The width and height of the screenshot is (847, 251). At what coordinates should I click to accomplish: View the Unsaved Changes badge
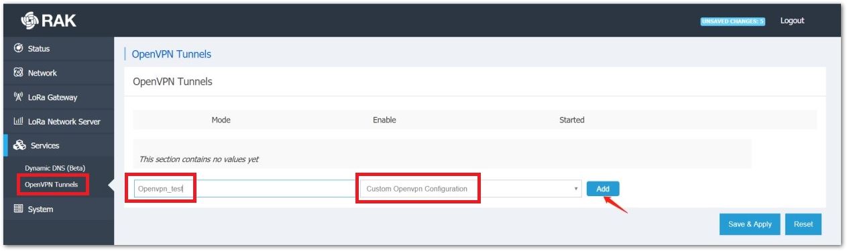pos(733,21)
